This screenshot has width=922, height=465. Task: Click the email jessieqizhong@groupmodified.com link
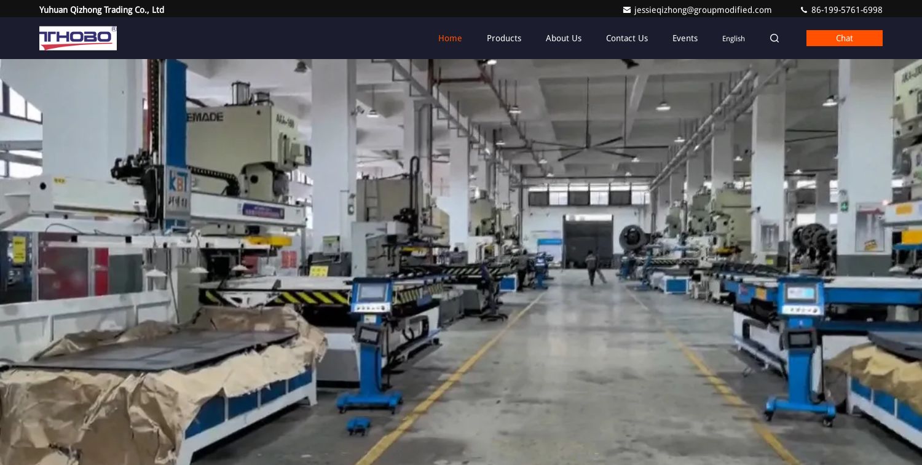point(703,9)
